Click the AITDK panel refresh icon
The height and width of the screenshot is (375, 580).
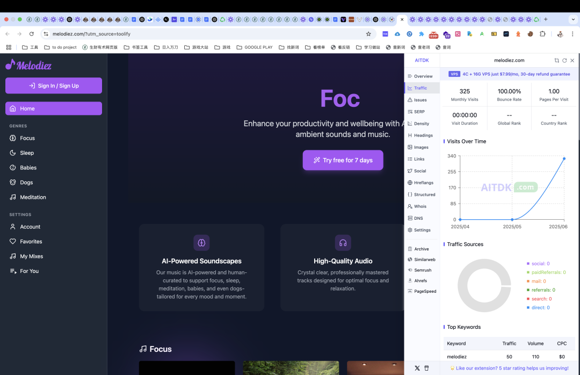[564, 60]
